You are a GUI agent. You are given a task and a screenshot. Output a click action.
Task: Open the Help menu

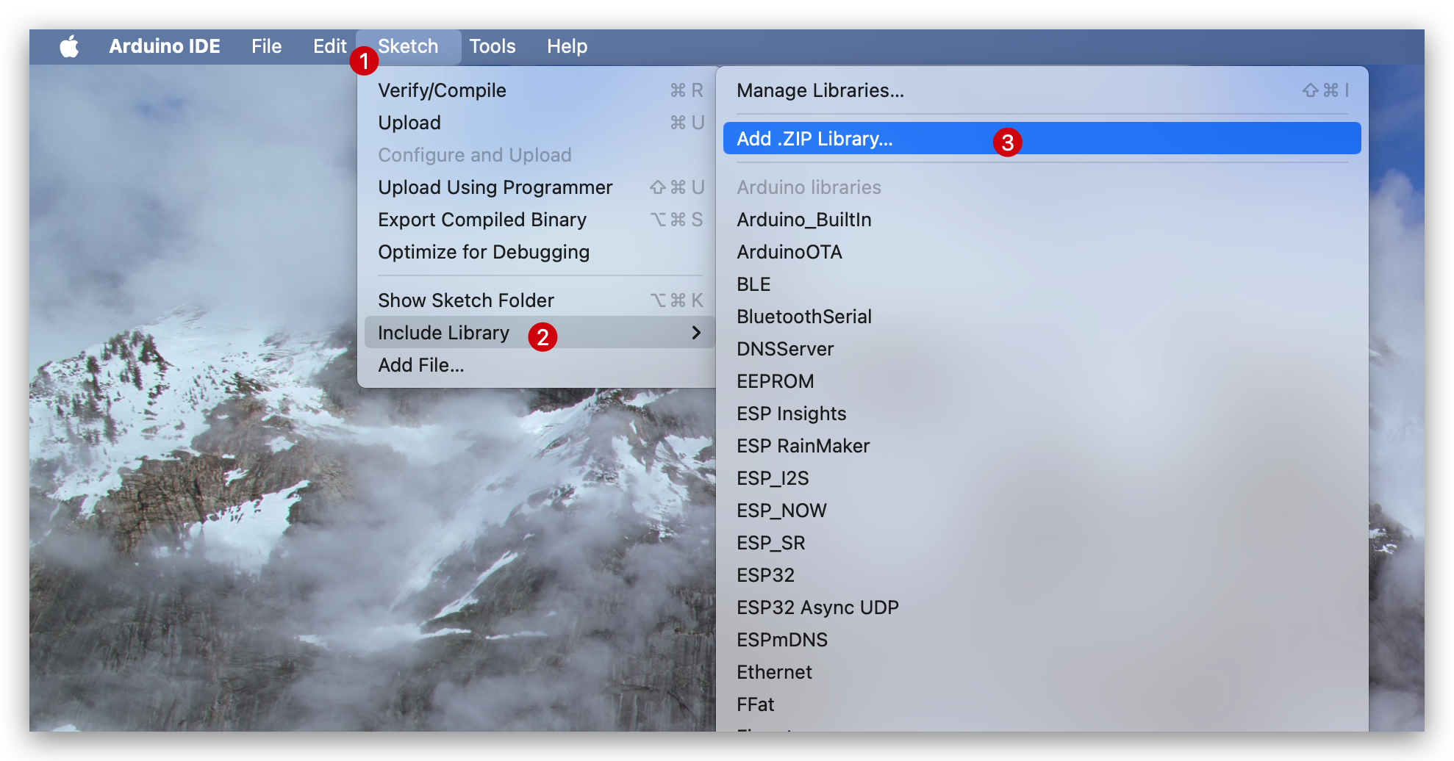click(x=567, y=46)
